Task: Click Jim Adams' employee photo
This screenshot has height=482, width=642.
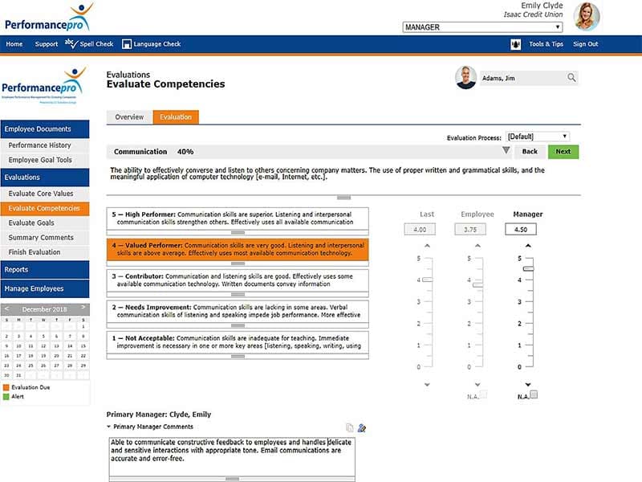Action: 465,77
